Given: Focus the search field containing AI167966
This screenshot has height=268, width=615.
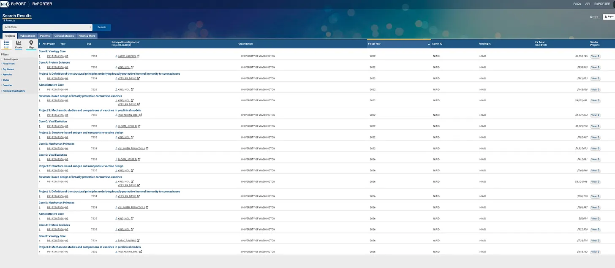Looking at the screenshot, I should click(x=46, y=27).
